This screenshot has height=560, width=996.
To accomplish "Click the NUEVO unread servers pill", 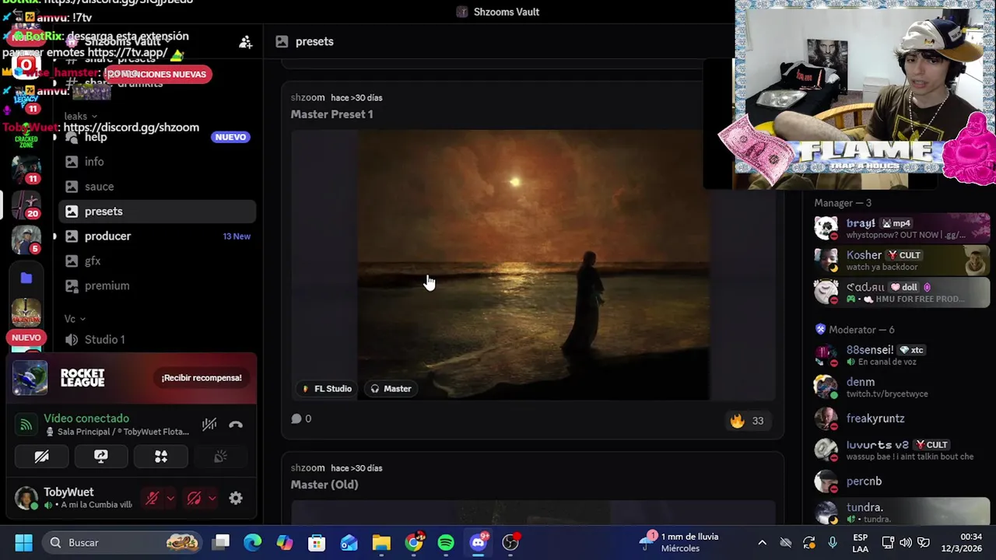I will (x=26, y=338).
